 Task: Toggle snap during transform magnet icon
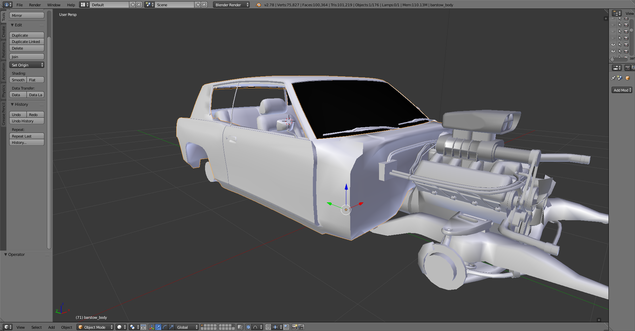(x=268, y=327)
